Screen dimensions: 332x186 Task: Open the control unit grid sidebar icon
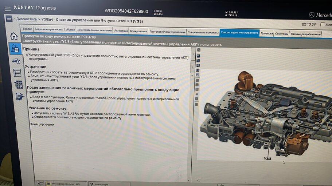(x=19, y=84)
